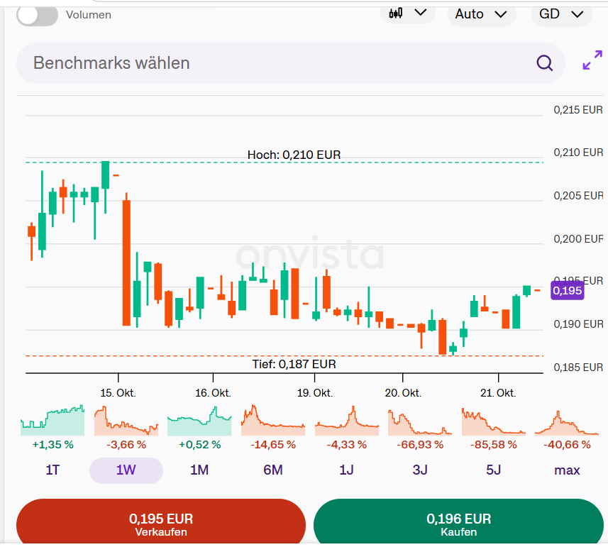
Task: Click the 19. Okt. date label
Action: (315, 393)
